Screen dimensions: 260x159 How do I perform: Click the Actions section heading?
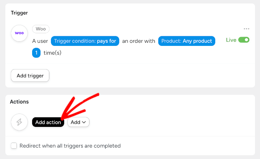tap(19, 102)
